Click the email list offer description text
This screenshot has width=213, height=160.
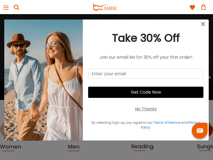point(146,57)
